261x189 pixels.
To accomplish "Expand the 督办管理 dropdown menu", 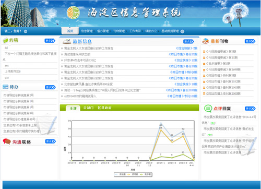I will click(x=104, y=31).
